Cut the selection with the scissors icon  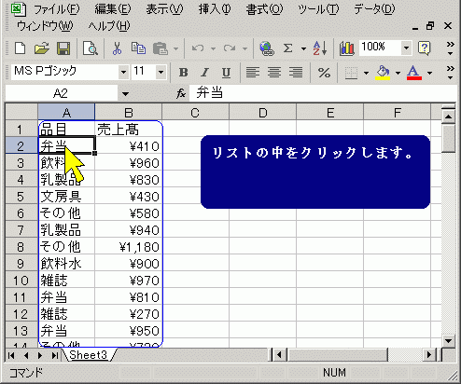(x=117, y=48)
